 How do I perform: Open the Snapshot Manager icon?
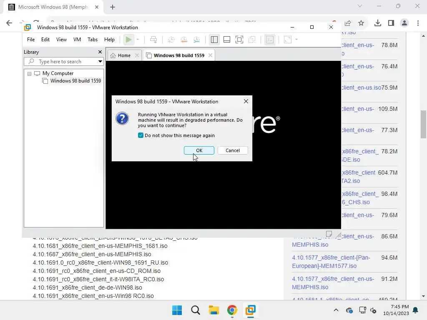tap(196, 40)
